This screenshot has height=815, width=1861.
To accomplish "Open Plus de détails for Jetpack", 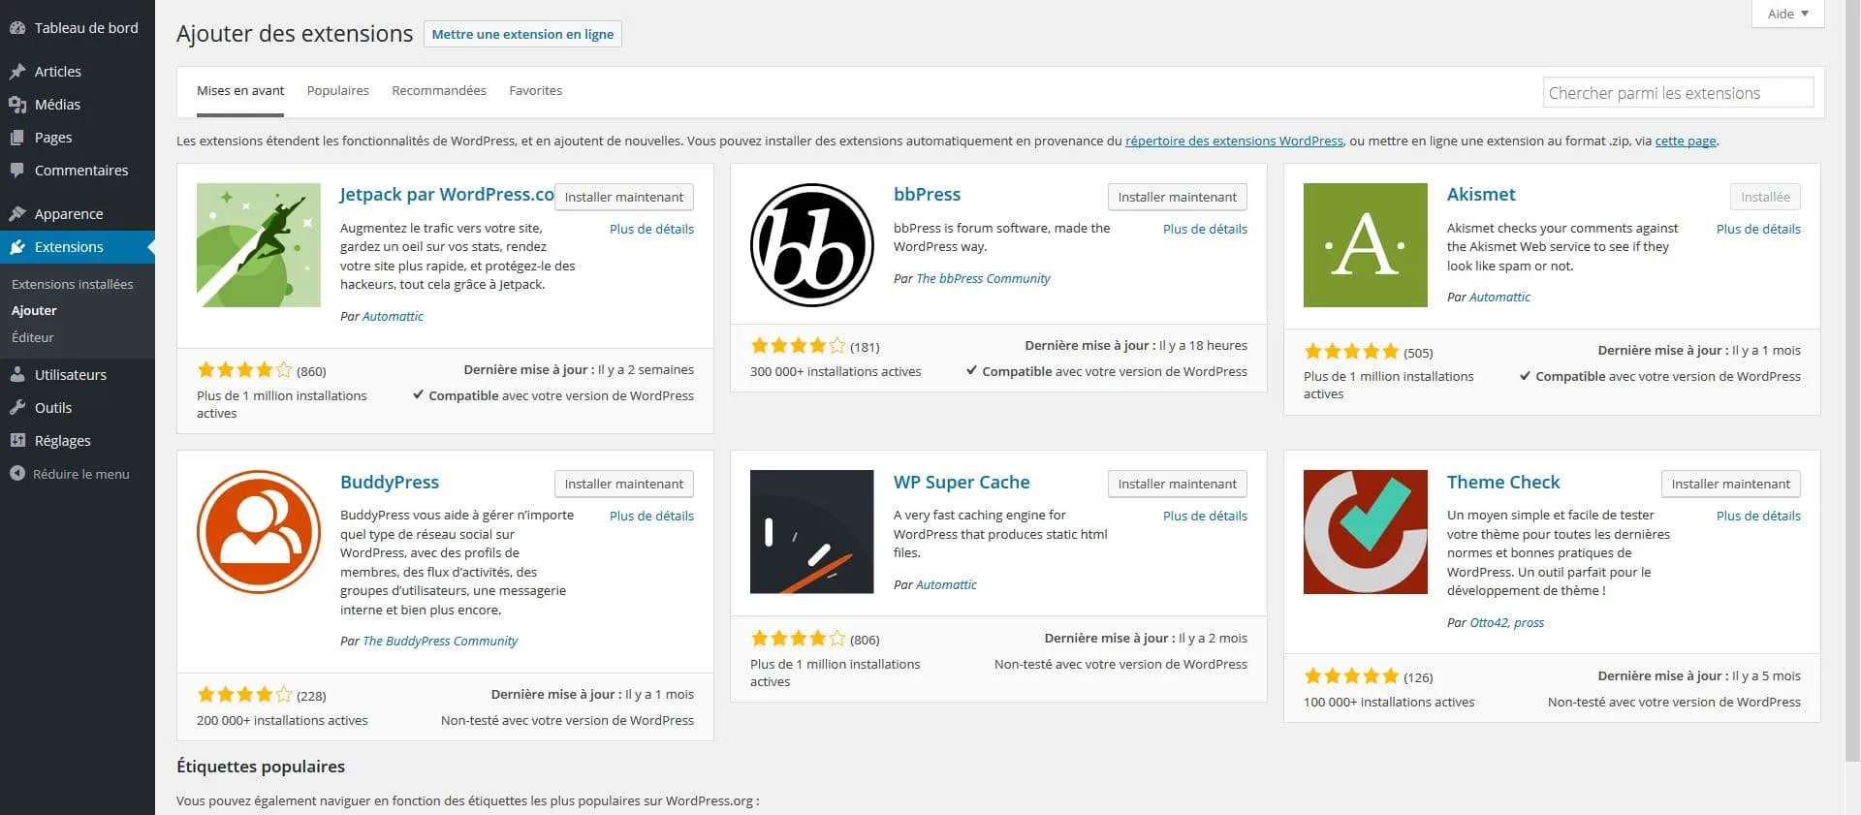I will [x=651, y=230].
